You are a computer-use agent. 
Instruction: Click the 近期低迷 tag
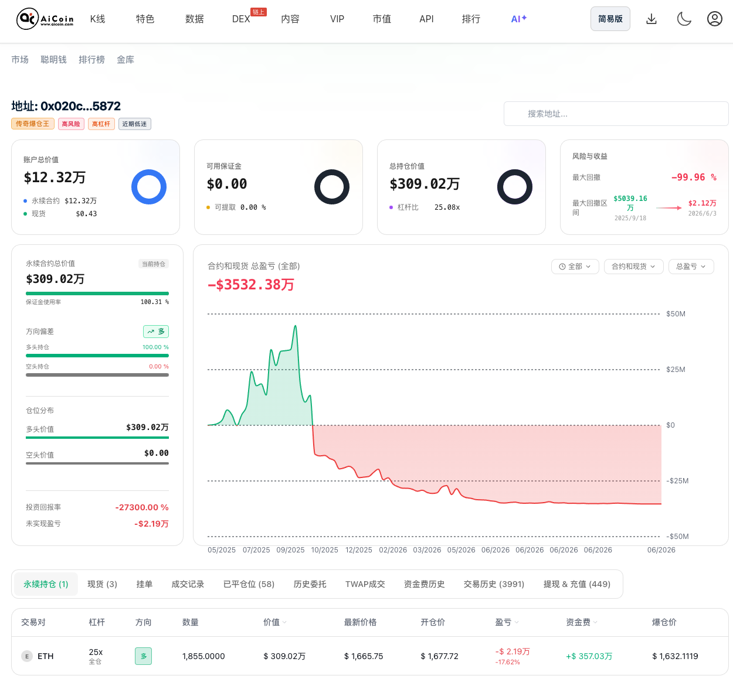[x=135, y=124]
